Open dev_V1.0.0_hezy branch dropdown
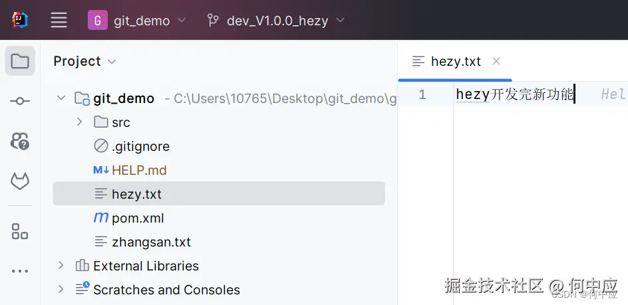Image resolution: width=628 pixels, height=305 pixels. tap(285, 21)
